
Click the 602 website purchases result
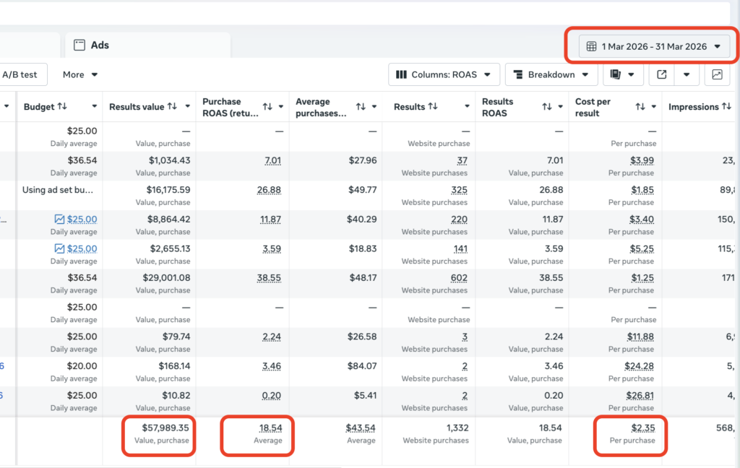pos(458,277)
